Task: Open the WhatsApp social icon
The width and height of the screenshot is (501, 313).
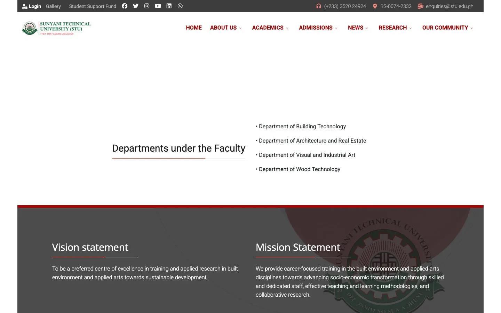Action: click(x=180, y=6)
